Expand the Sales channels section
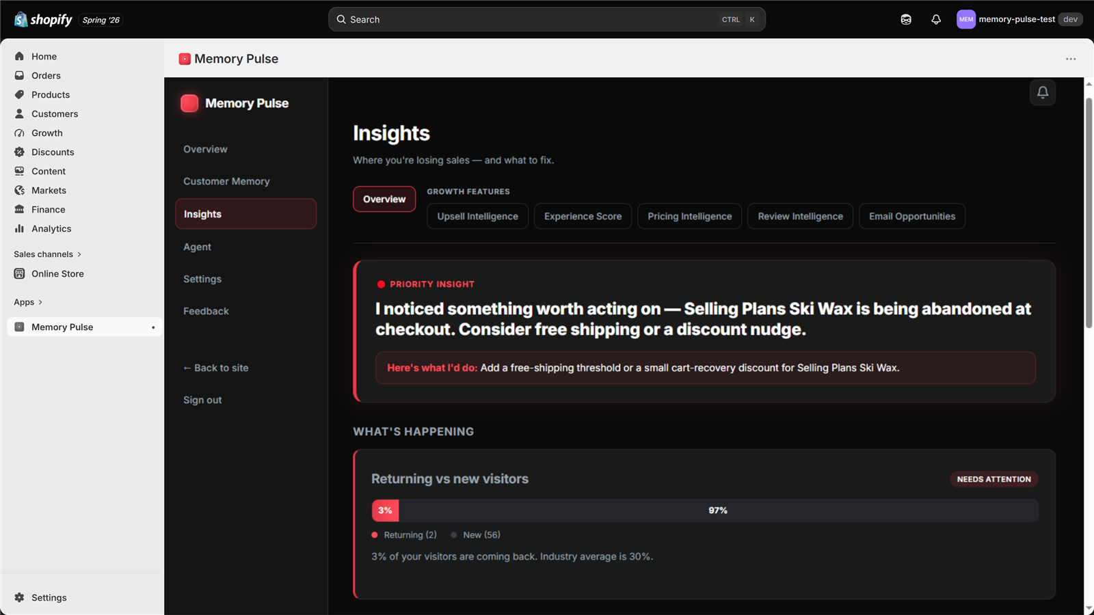Image resolution: width=1094 pixels, height=615 pixels. 48,254
